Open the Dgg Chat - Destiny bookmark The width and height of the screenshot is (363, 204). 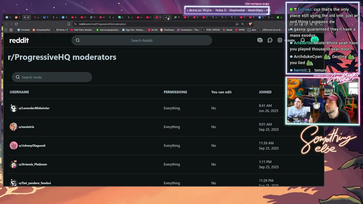pos(133,30)
